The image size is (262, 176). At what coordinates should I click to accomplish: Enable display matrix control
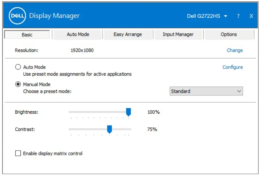point(18,153)
